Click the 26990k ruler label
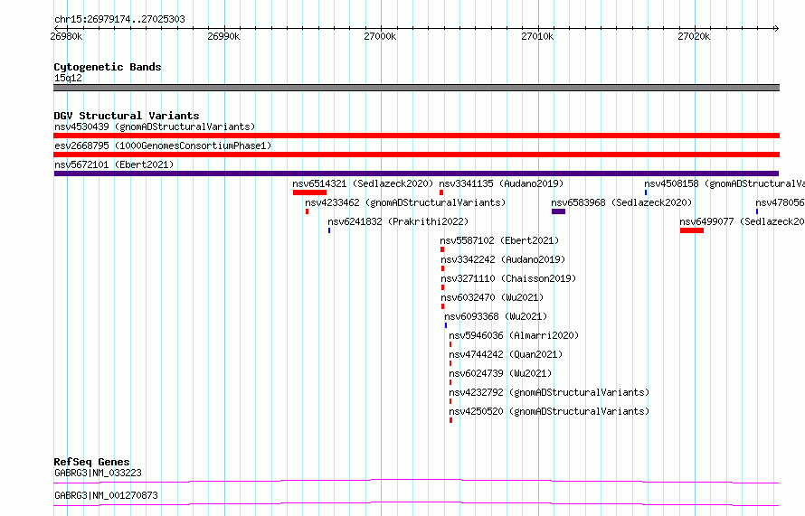This screenshot has height=516, width=805. point(223,37)
